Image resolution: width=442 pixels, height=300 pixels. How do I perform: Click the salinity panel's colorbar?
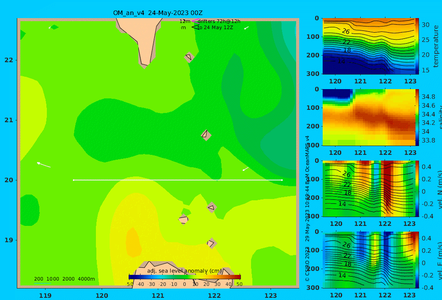[417, 117]
